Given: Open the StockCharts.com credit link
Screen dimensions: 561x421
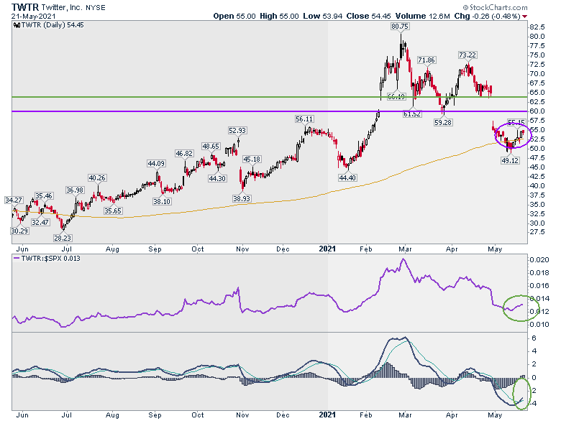Looking at the screenshot, I should [495, 7].
